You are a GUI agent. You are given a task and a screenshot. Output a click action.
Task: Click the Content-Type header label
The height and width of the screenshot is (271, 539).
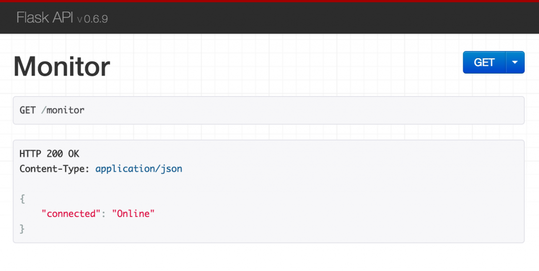click(55, 169)
